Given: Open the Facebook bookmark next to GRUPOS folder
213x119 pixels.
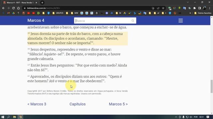Looking at the screenshot, I should pyautogui.click(x=49, y=13).
